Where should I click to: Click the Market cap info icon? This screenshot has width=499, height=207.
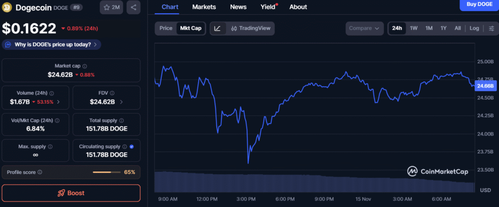[85, 66]
